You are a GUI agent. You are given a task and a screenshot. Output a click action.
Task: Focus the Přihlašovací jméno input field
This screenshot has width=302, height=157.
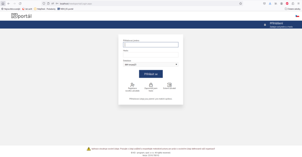[151, 45]
